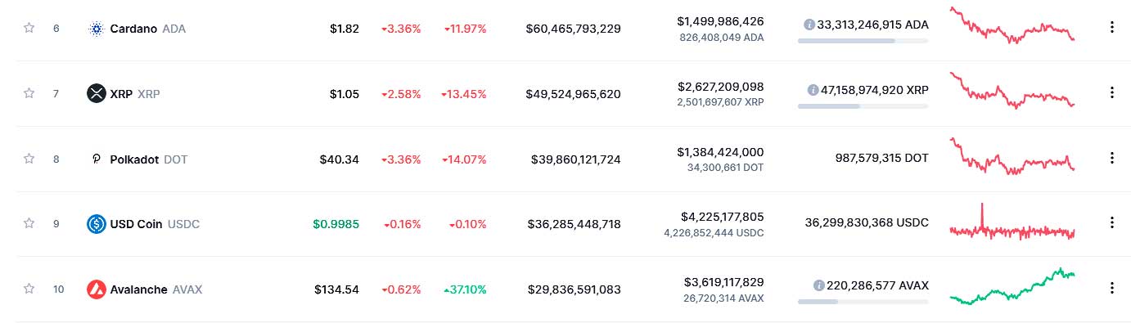Click info icon beside XRP circulating supply
1131x323 pixels.
click(x=813, y=90)
